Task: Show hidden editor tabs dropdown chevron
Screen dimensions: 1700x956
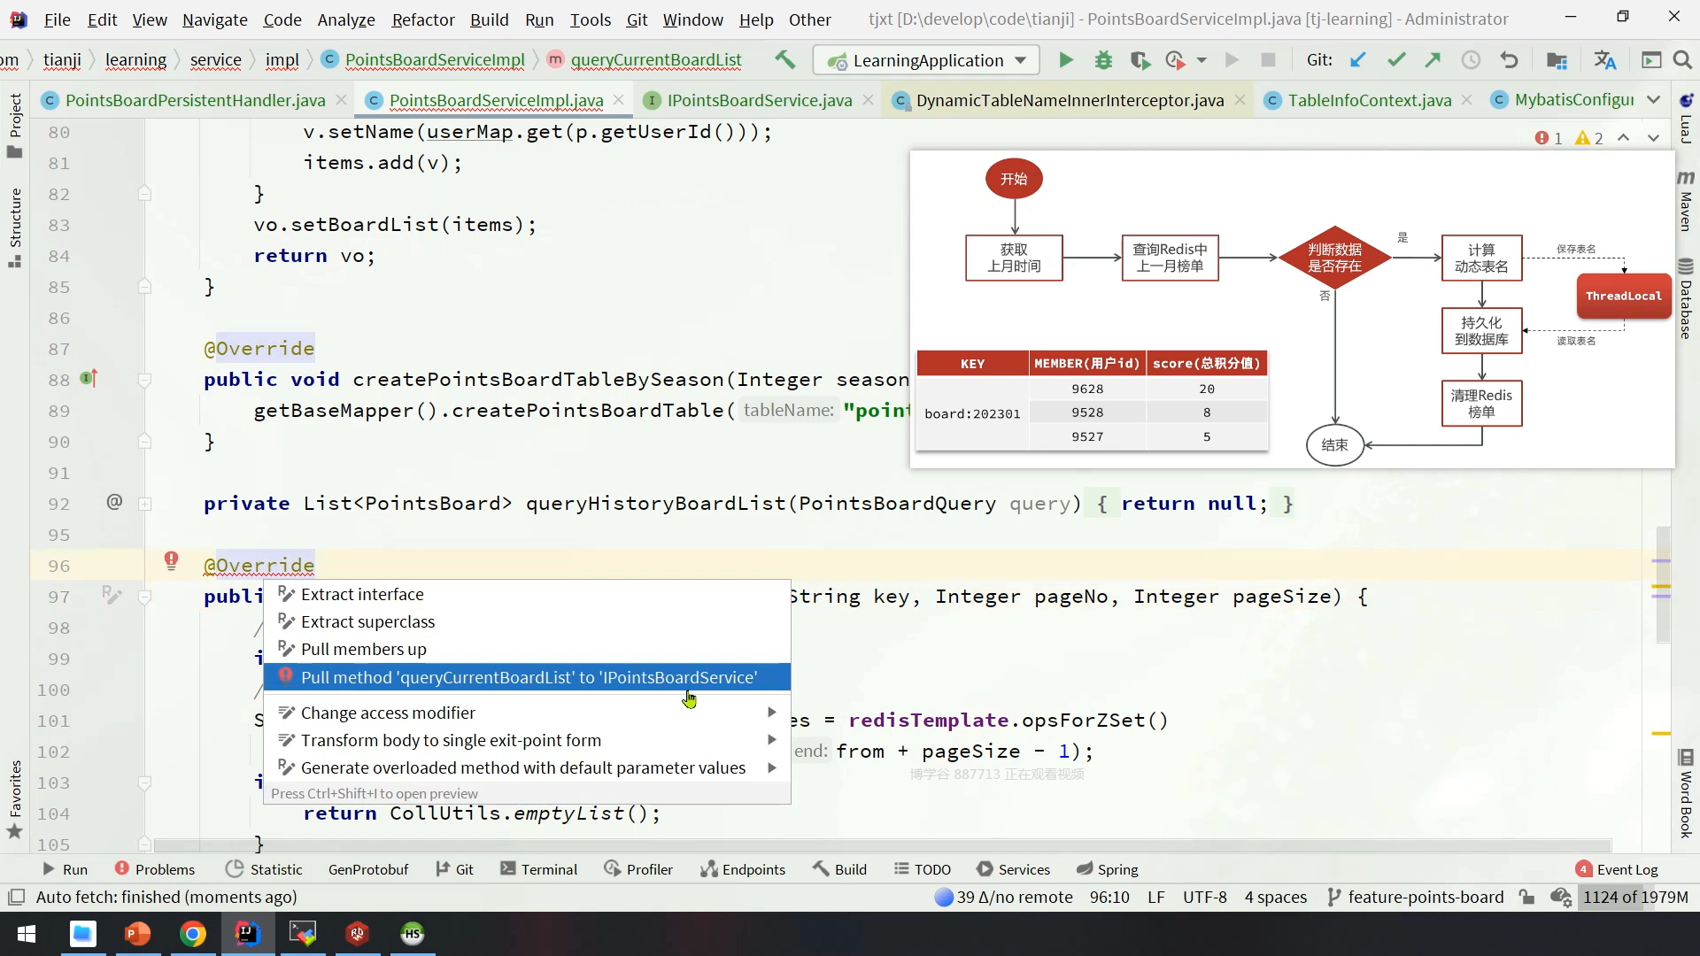Action: (1653, 100)
